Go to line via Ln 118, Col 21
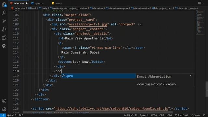This screenshot has height=117, width=208. (x=131, y=115)
